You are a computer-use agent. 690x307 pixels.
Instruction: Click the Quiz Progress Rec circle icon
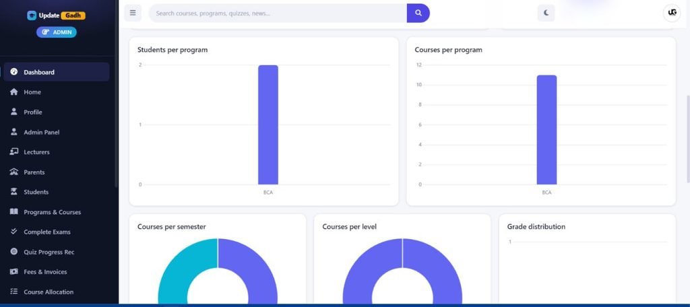(x=13, y=252)
